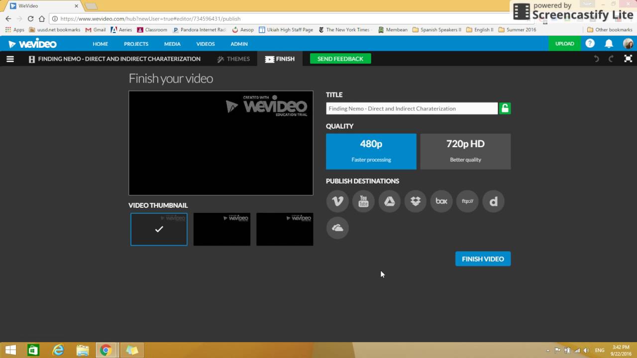Choose 720p HD better quality

click(x=465, y=151)
